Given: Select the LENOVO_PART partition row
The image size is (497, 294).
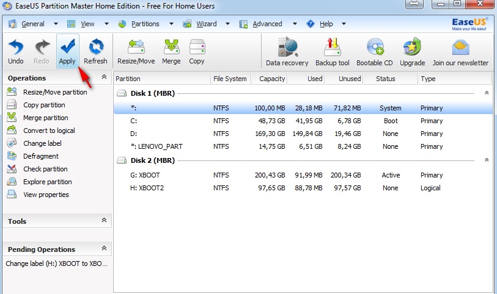Looking at the screenshot, I should tap(303, 146).
